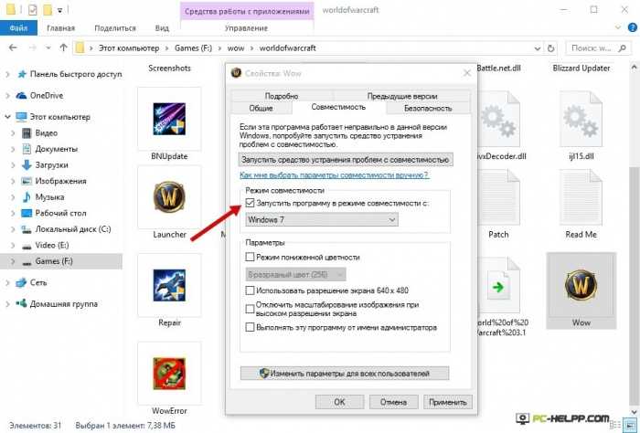
Task: Expand the Сеть tree node
Action: click(7, 282)
